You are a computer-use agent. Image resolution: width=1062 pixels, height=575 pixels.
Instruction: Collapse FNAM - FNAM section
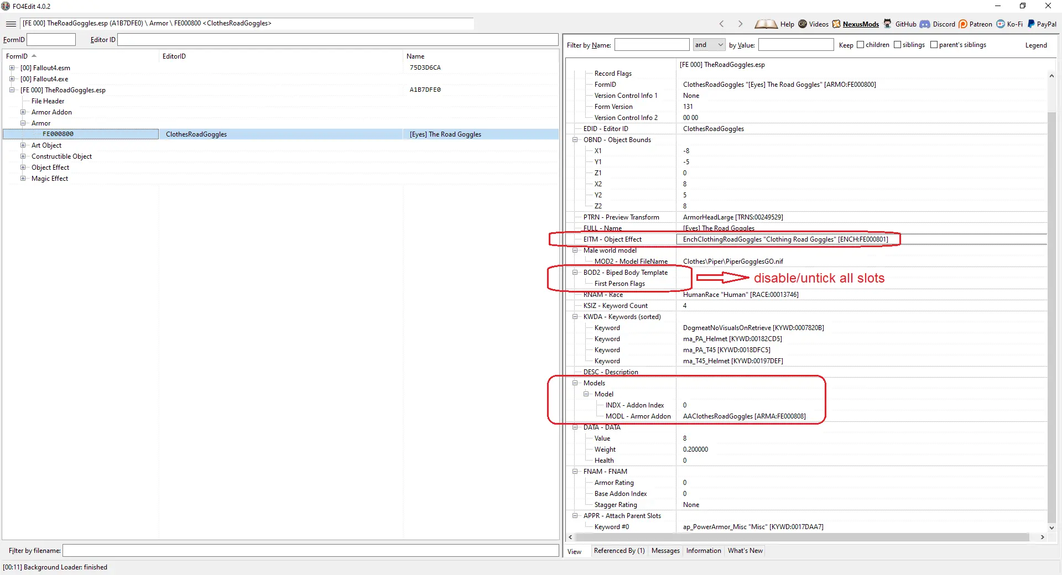pos(575,472)
